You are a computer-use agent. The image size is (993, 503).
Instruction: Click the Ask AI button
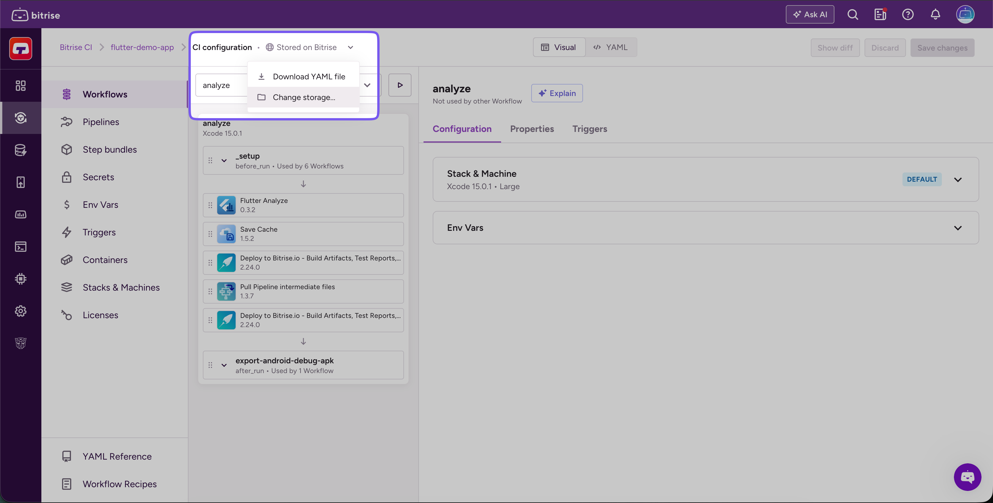point(810,15)
